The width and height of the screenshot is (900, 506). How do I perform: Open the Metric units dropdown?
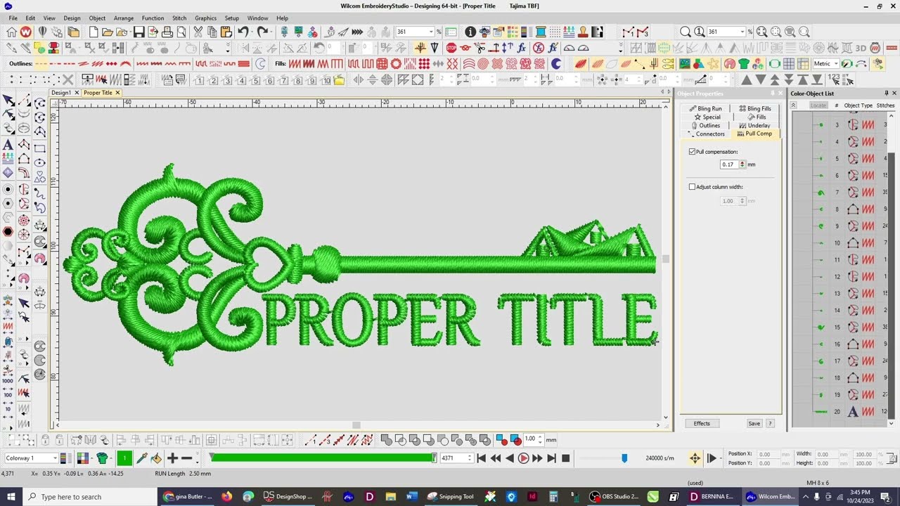[x=837, y=64]
